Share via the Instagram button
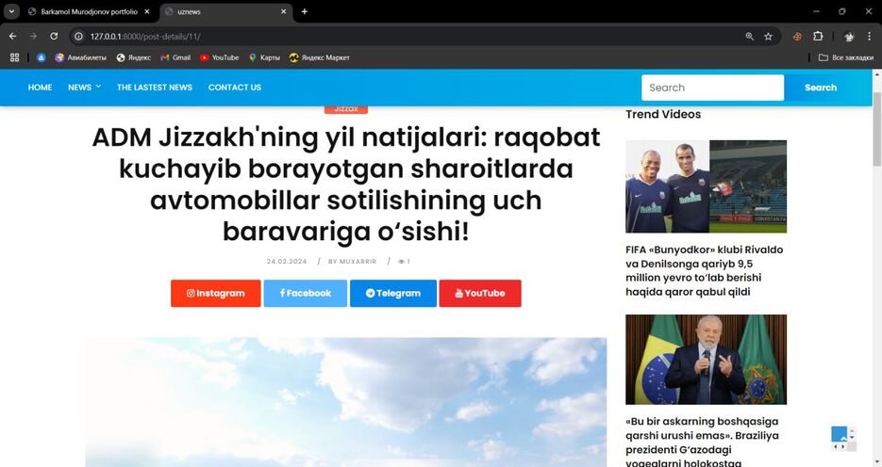 pyautogui.click(x=216, y=293)
